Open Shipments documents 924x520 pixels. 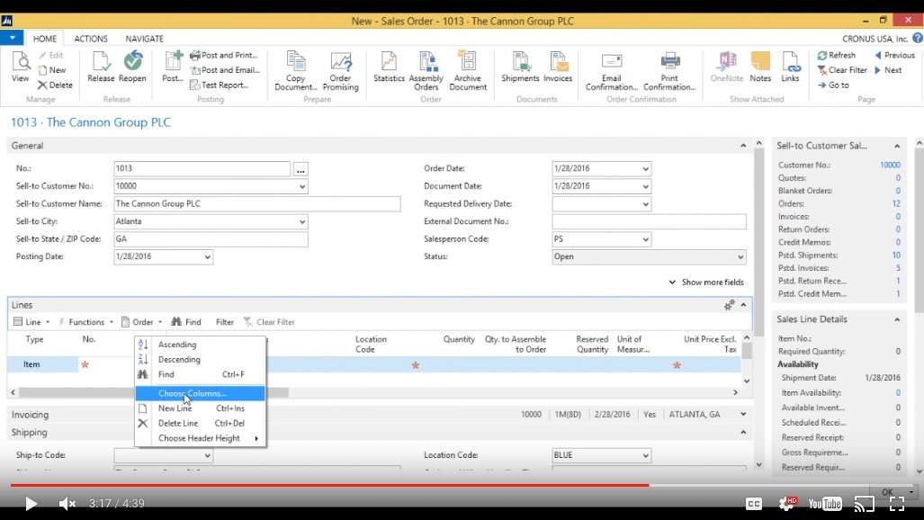coord(520,67)
